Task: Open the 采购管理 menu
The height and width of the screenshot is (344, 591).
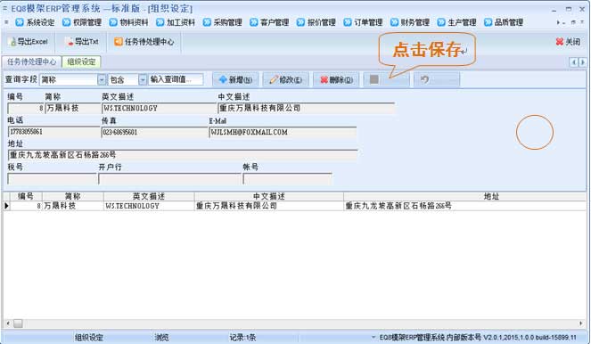Action: (x=222, y=22)
